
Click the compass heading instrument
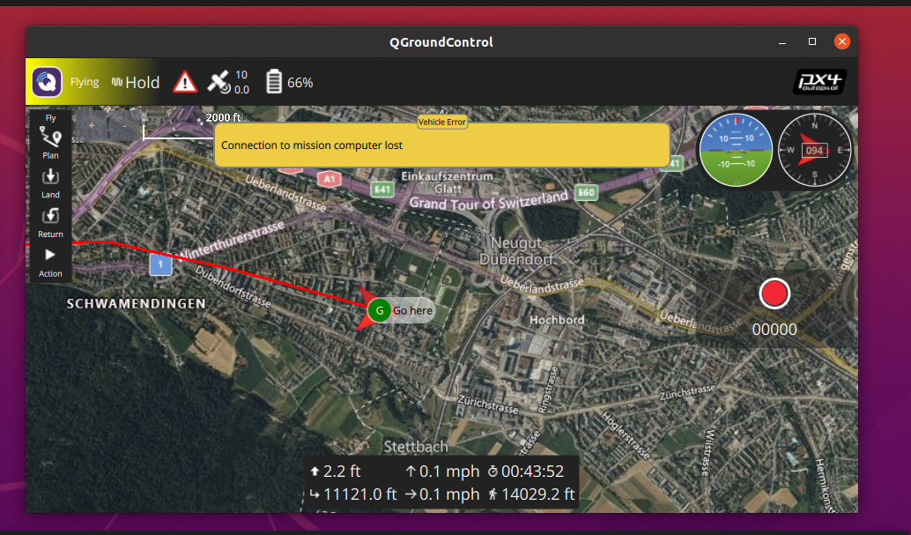coord(814,150)
